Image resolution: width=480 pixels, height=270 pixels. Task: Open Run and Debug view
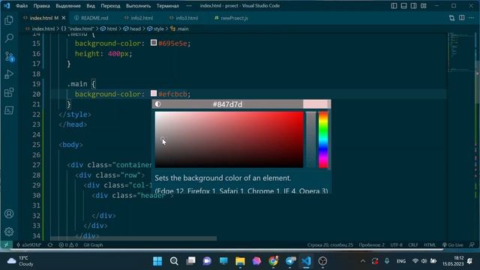point(9,74)
